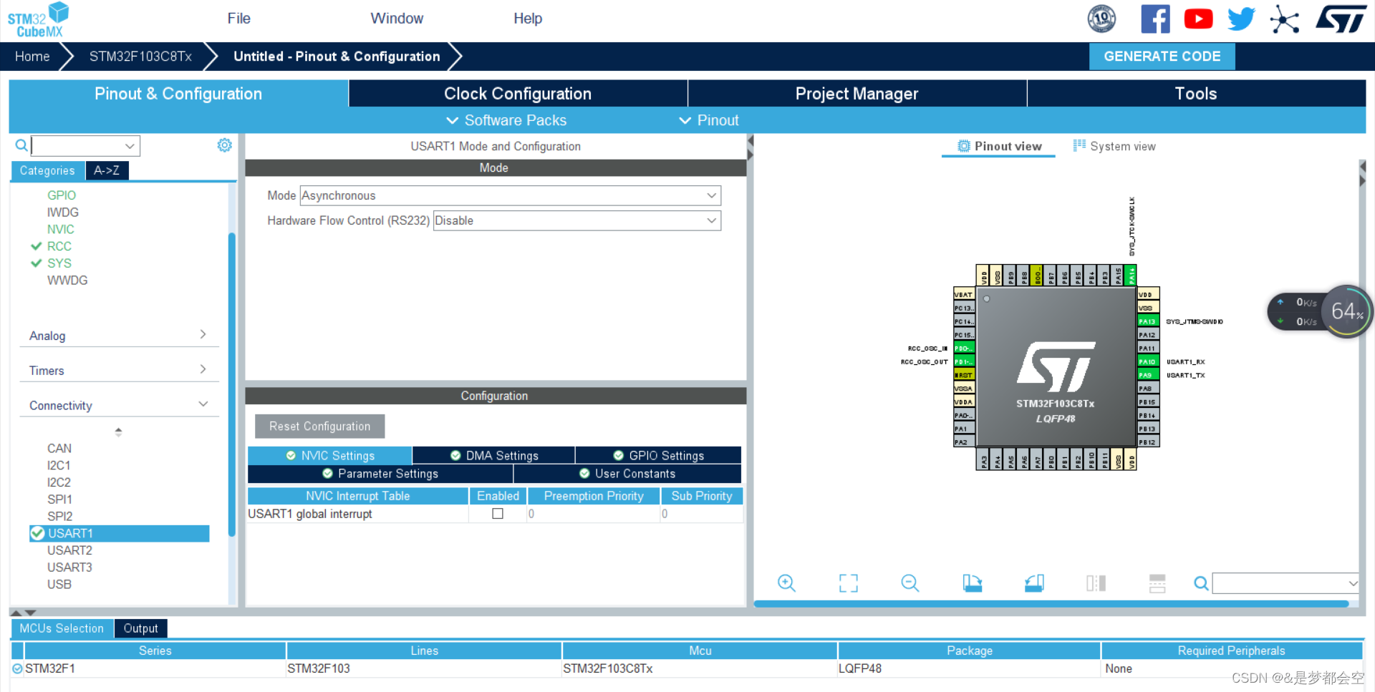
Task: Collapse the Connectivity category
Action: (x=119, y=405)
